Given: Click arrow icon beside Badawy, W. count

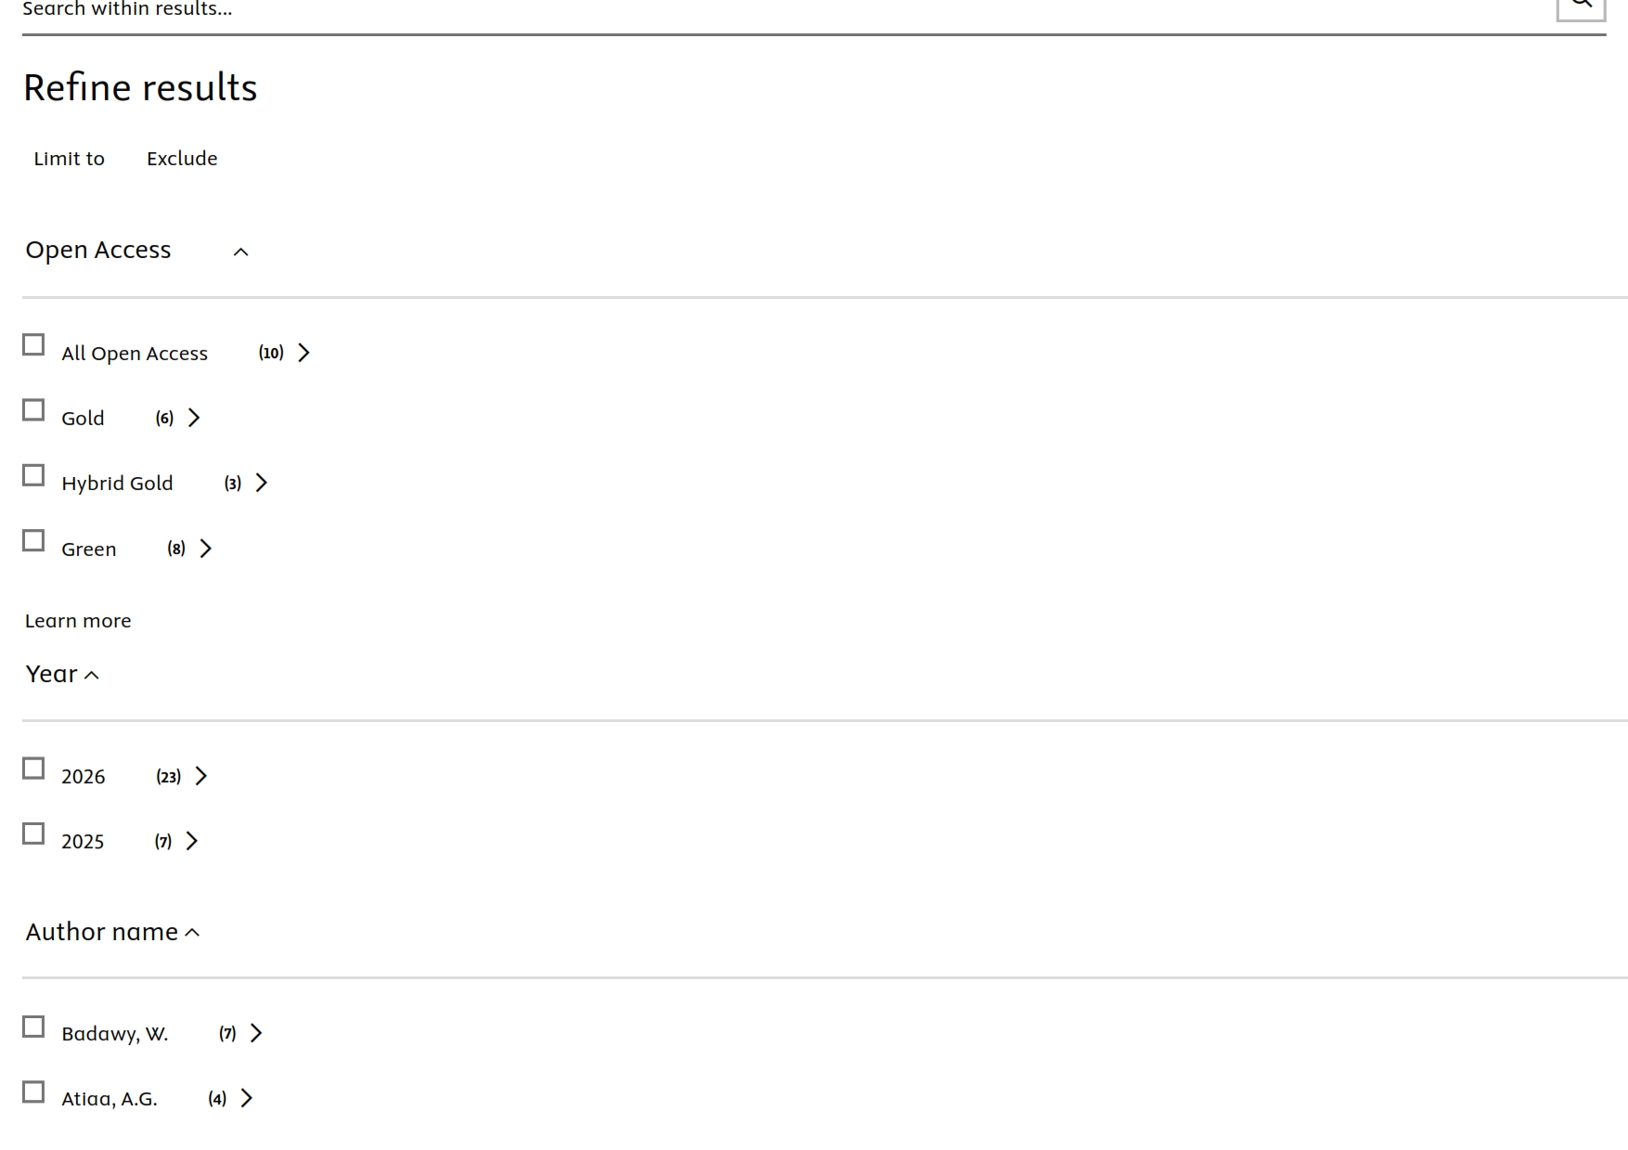Looking at the screenshot, I should (257, 1033).
